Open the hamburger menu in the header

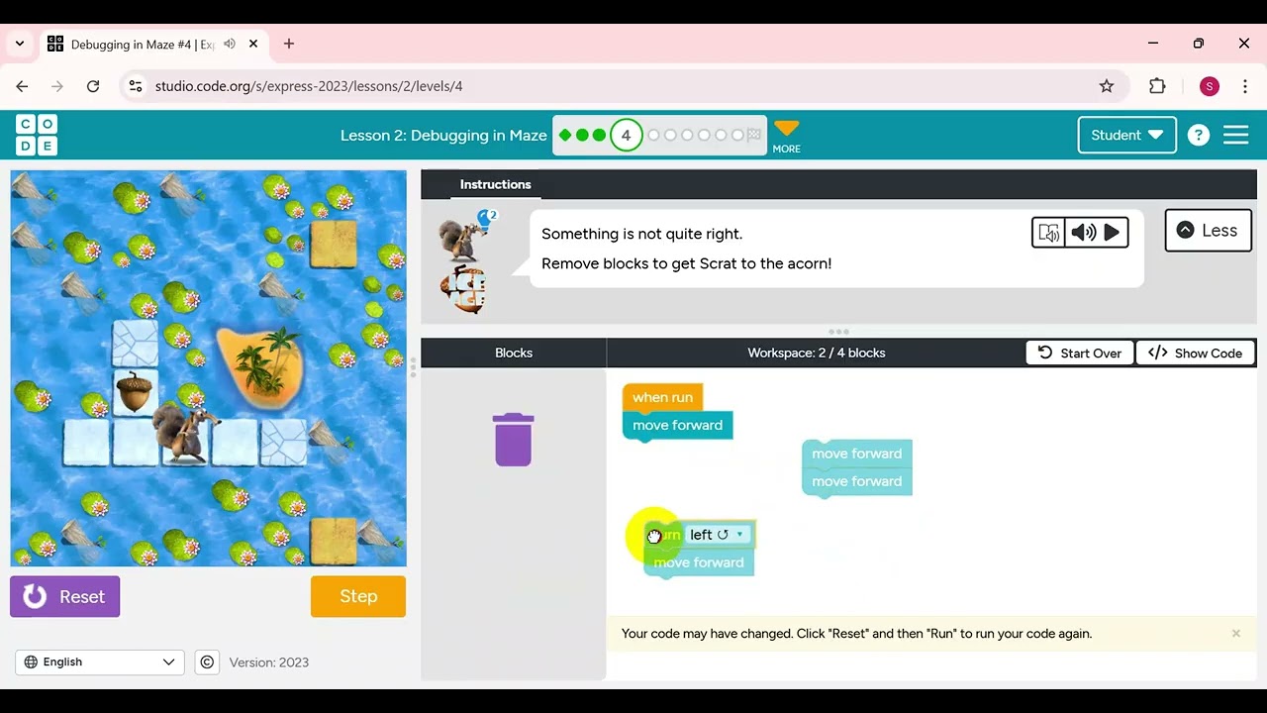pyautogui.click(x=1236, y=135)
